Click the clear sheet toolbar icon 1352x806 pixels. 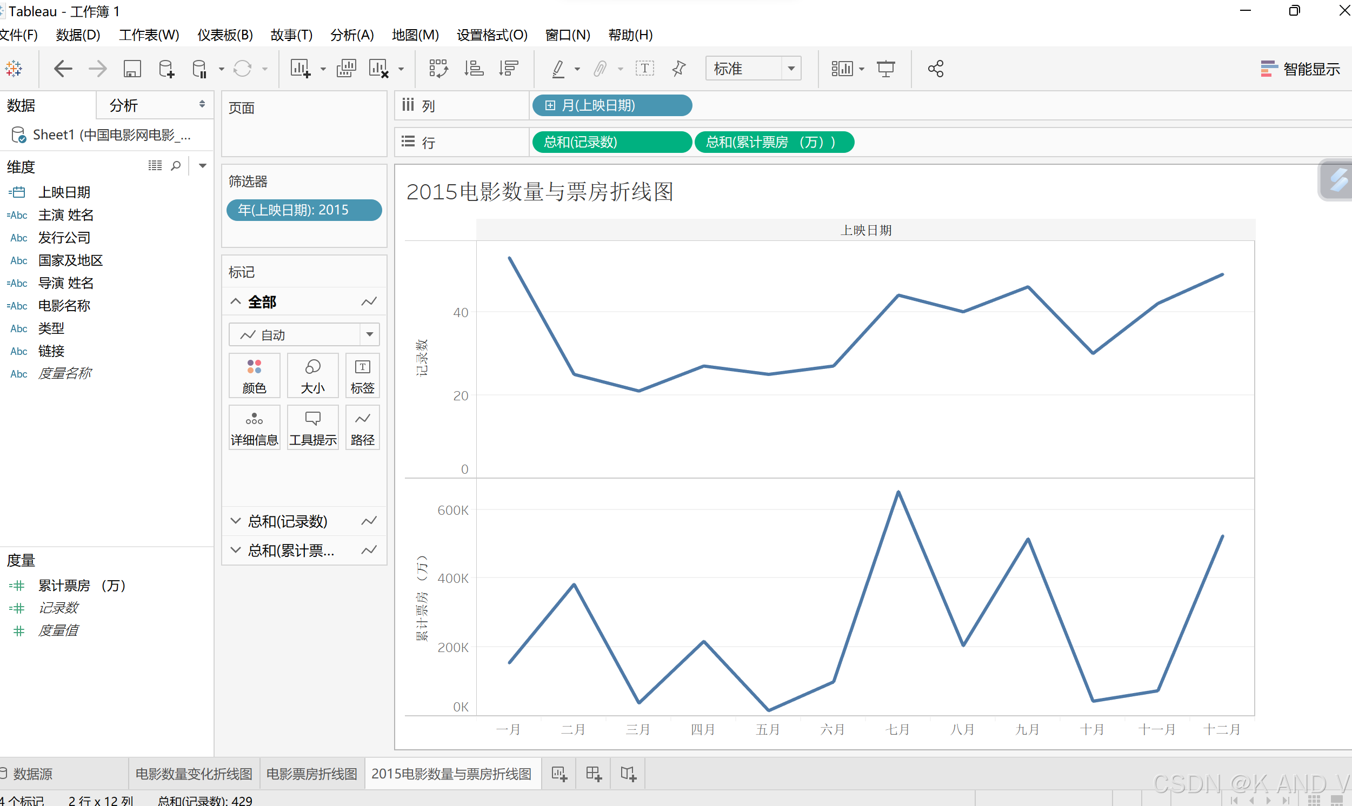379,69
